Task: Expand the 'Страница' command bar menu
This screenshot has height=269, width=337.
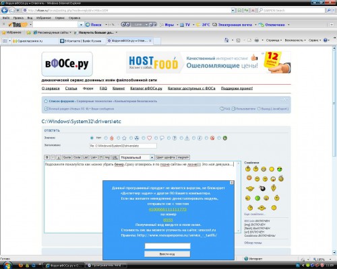Action: (274, 40)
